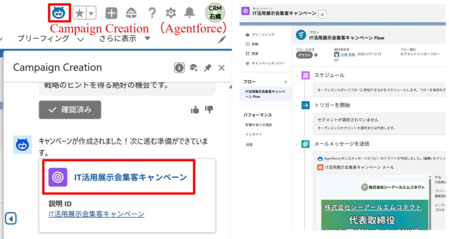The image size is (449, 239).
Task: Click the campaign hierarchy icon next to the title
Action: [x=322, y=14]
